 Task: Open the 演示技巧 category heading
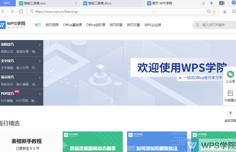coord(7,77)
